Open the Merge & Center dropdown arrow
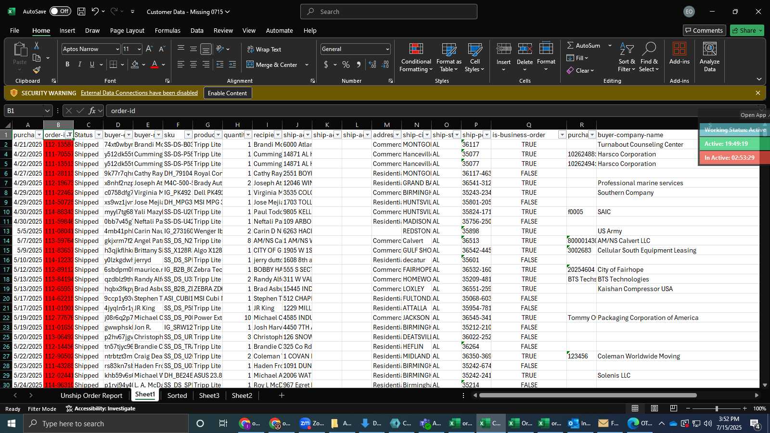Screen dimensions: 770x433 coord(307,64)
